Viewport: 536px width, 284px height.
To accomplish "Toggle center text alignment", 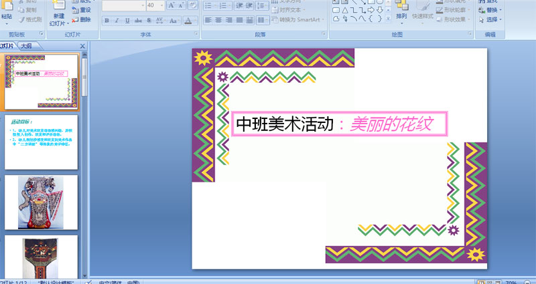I will 218,21.
